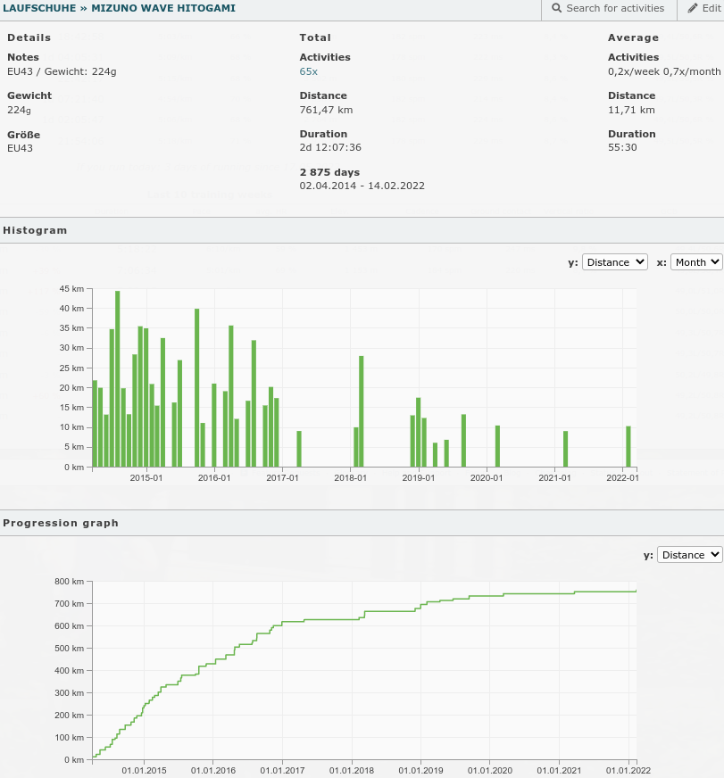Click the 45 km histogram axis label
724x778 pixels.
point(71,289)
